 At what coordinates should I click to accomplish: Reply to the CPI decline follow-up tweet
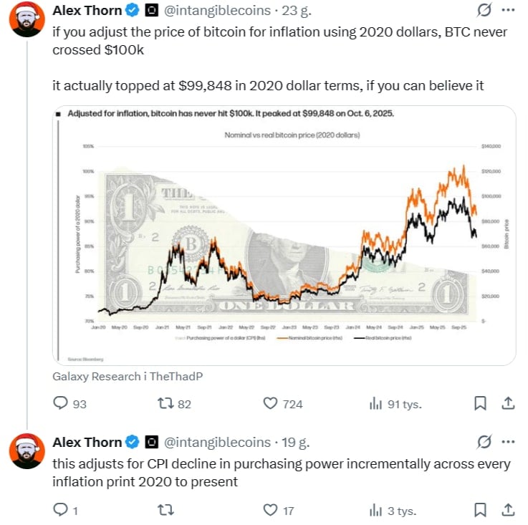point(61,510)
